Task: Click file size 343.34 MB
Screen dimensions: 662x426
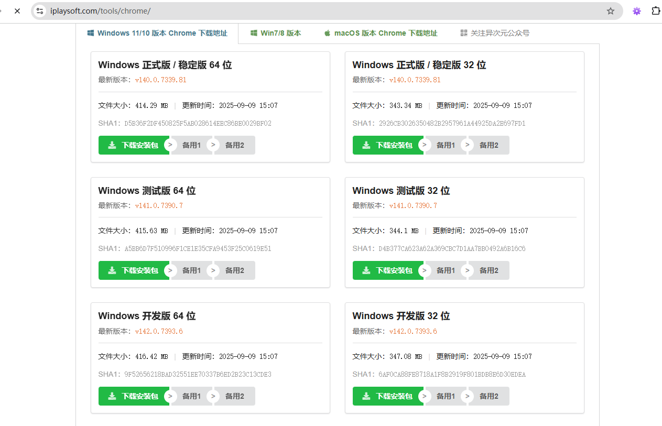Action: 406,105
